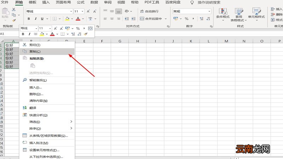The height and width of the screenshot is (159, 283).
Task: Choose 清除内容(N) from context menu
Action: 47,101
